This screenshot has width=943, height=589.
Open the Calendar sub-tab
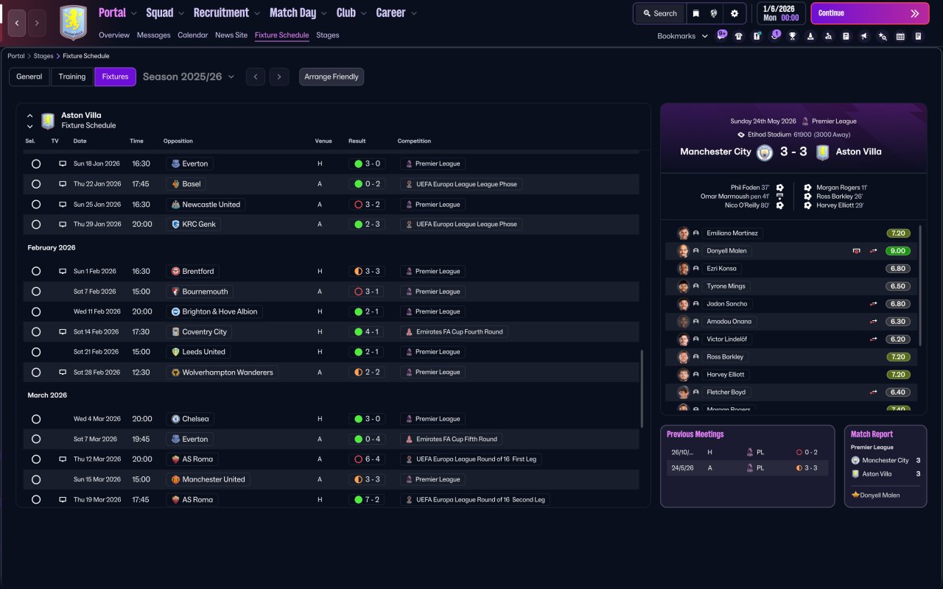193,35
